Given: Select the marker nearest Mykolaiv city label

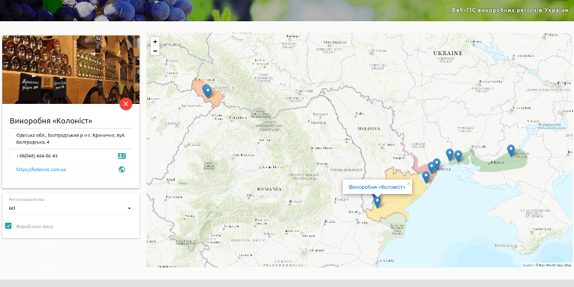Looking at the screenshot, I should (x=458, y=156).
